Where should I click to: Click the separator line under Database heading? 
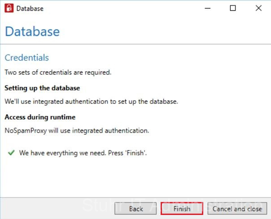(x=135, y=44)
